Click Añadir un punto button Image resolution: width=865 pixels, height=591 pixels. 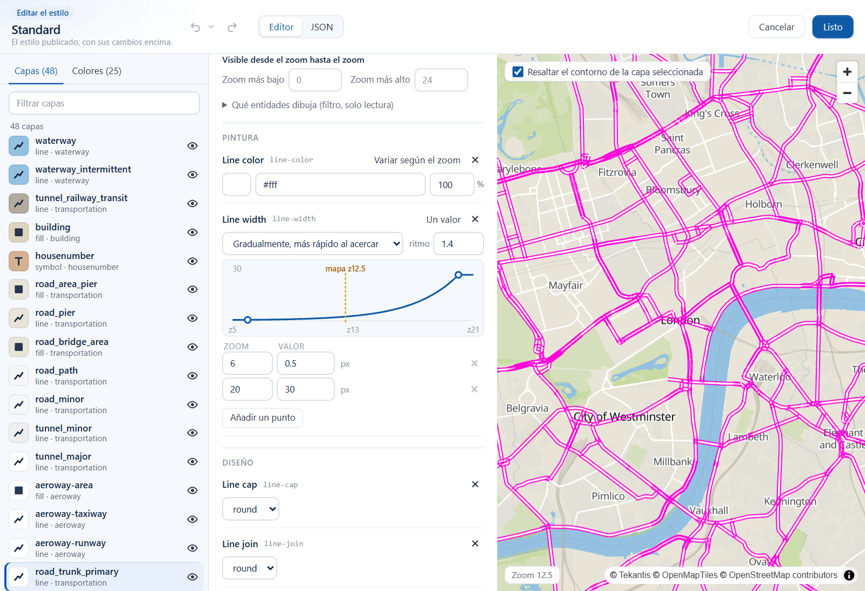point(263,417)
